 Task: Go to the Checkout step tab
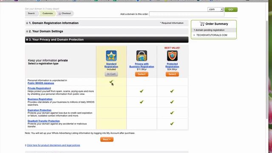point(65,13)
